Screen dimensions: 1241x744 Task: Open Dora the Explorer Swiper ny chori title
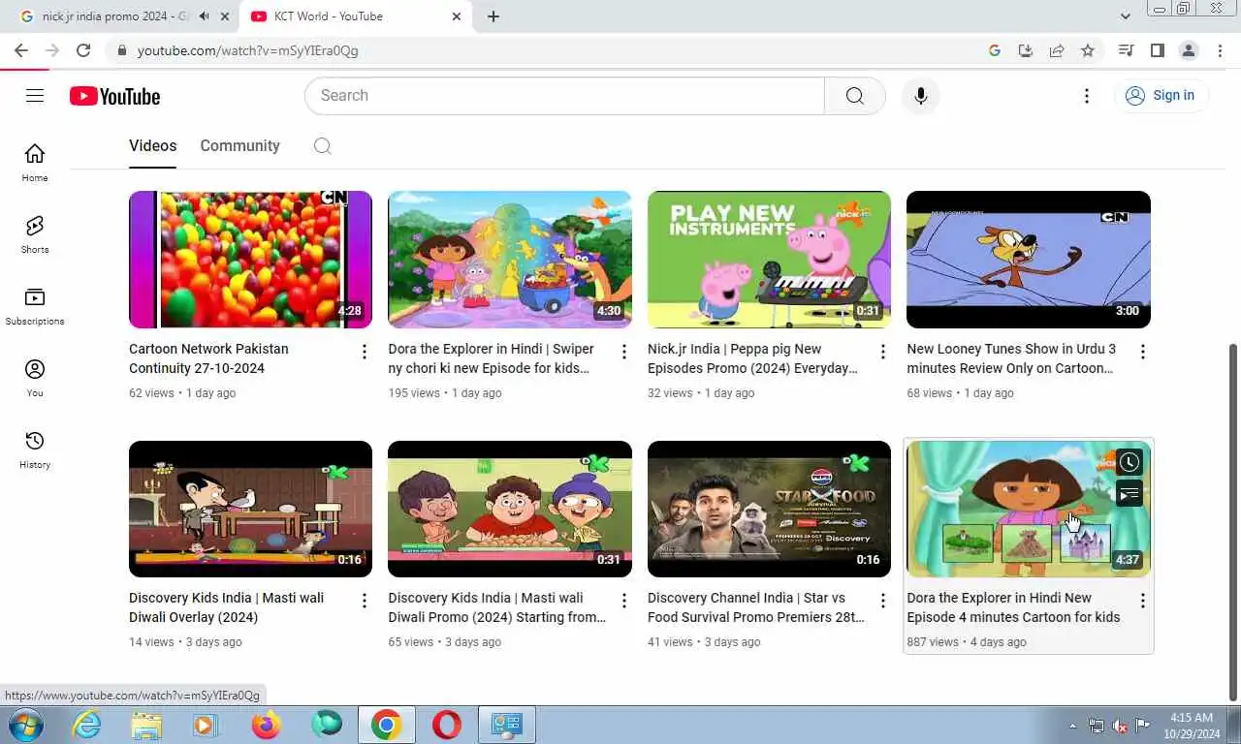pos(492,358)
